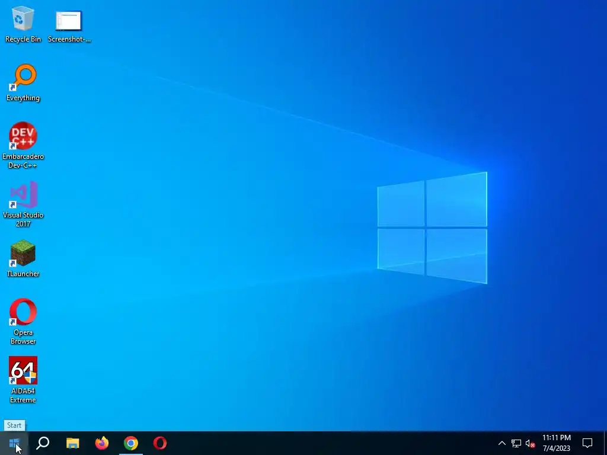Viewport: 607px width, 455px height.
Task: Open taskbar Search magnifier
Action: coord(43,443)
